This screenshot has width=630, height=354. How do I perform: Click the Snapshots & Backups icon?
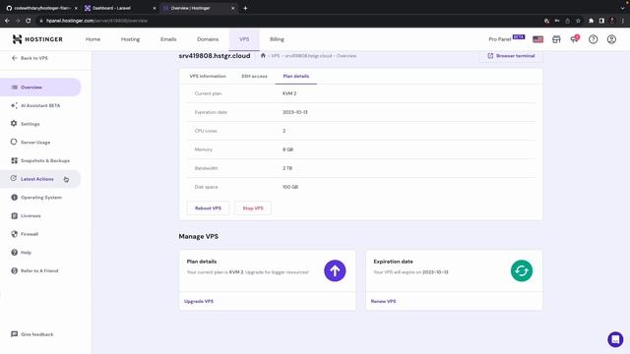pos(14,160)
